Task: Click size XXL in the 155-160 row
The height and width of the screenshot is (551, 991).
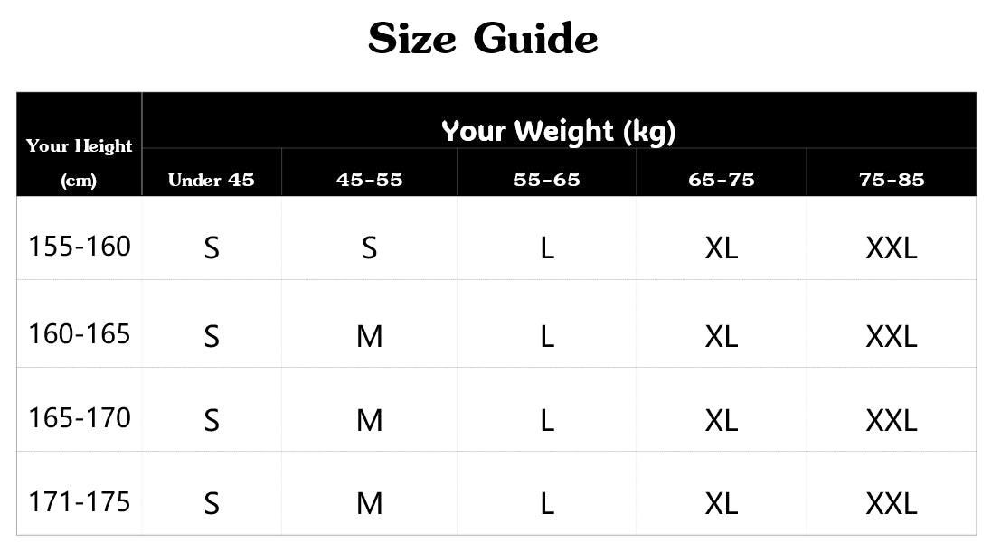Action: (x=891, y=247)
